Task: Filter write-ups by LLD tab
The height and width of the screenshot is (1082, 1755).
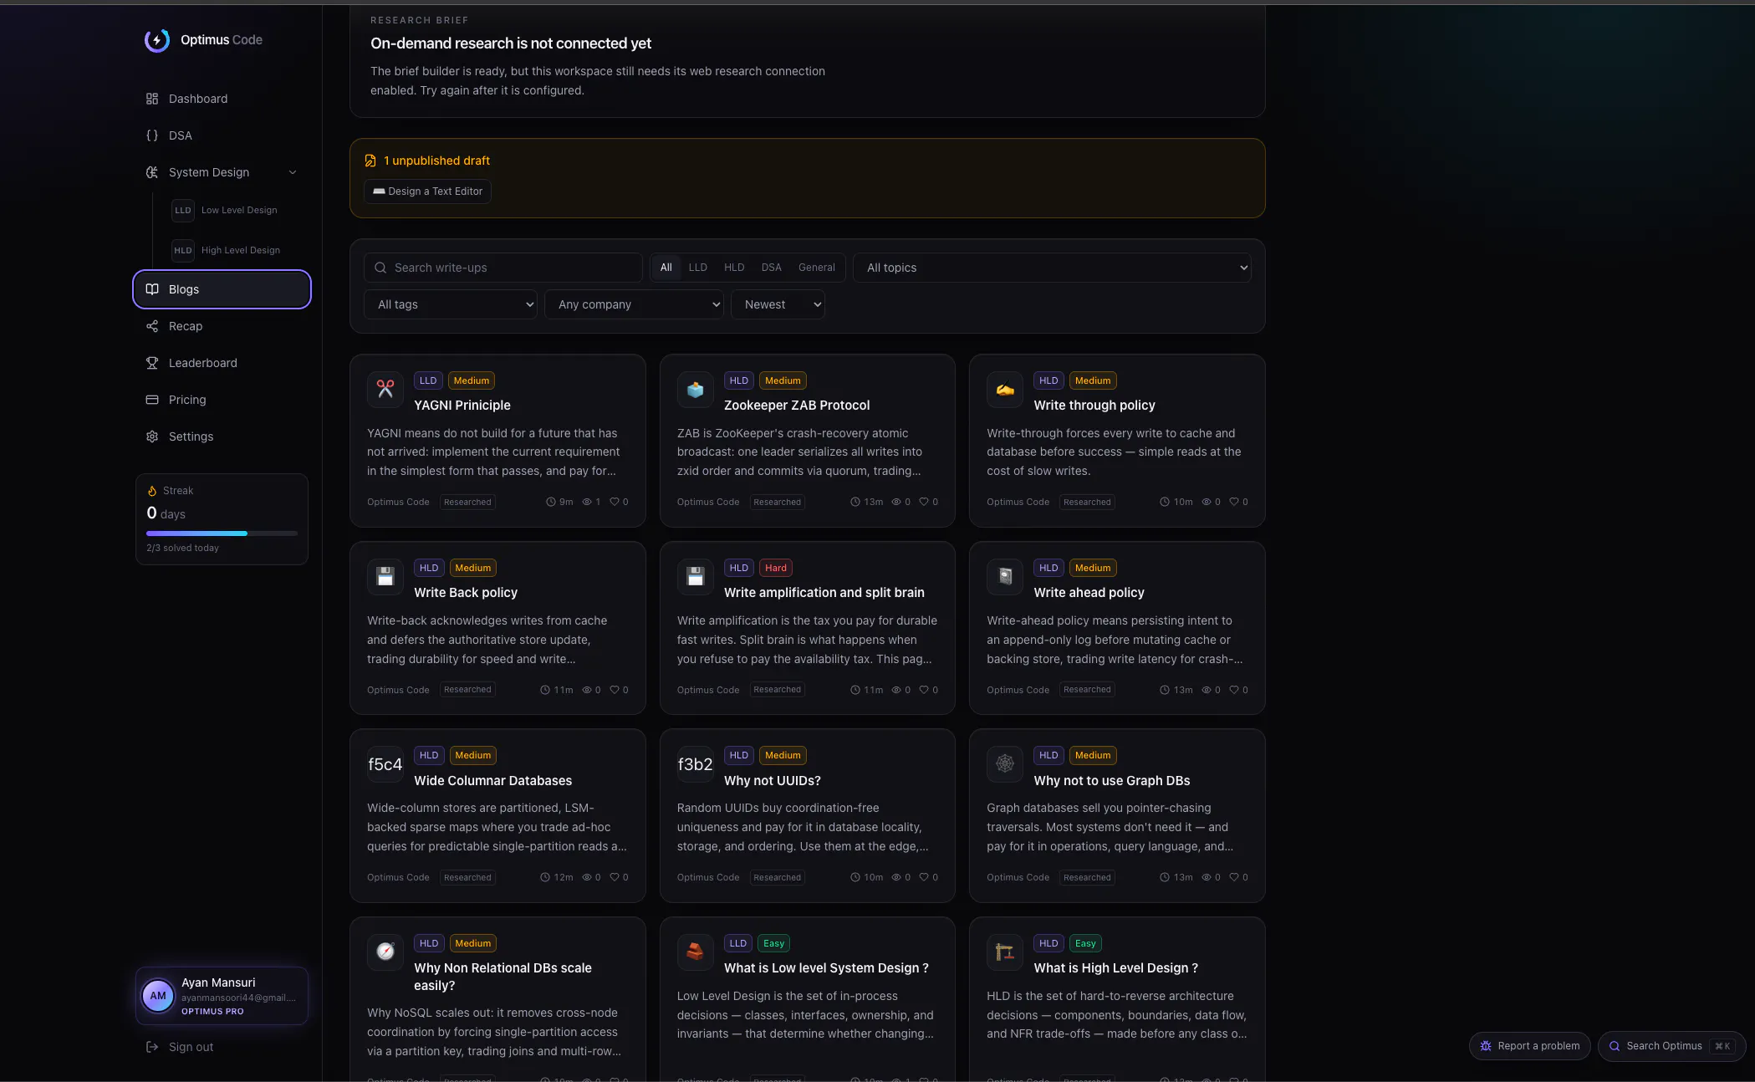Action: pyautogui.click(x=698, y=268)
